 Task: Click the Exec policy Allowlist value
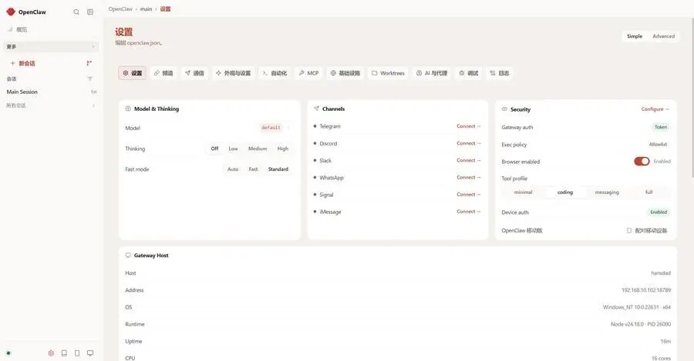tap(659, 145)
